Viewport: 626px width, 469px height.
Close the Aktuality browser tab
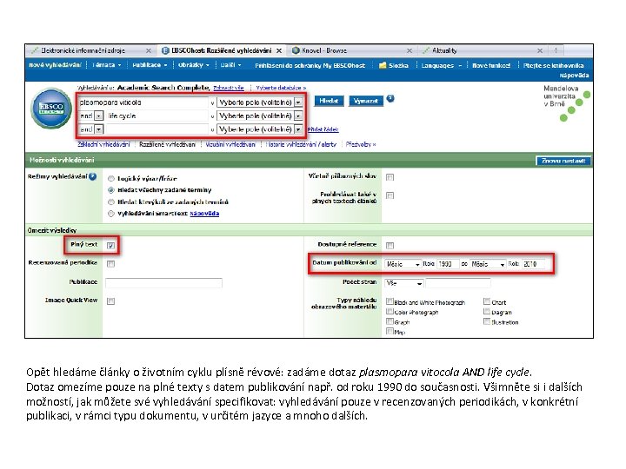(540, 50)
